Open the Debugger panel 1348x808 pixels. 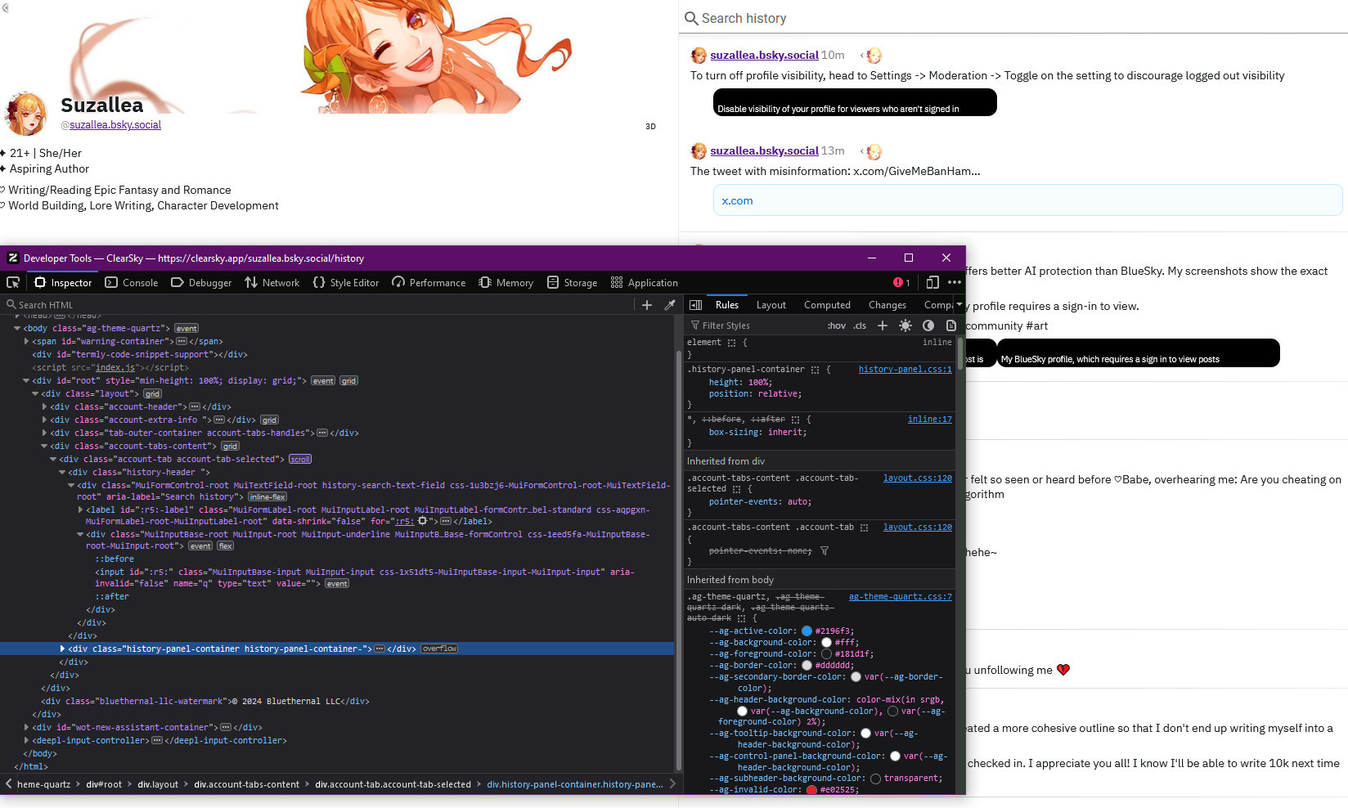[x=201, y=282]
